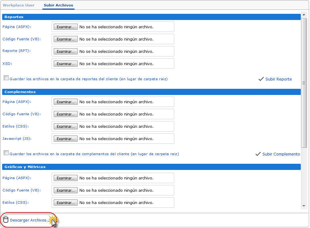Click the checkmark icon beside Subir Complemento
This screenshot has width=310, height=228.
pyautogui.click(x=258, y=154)
